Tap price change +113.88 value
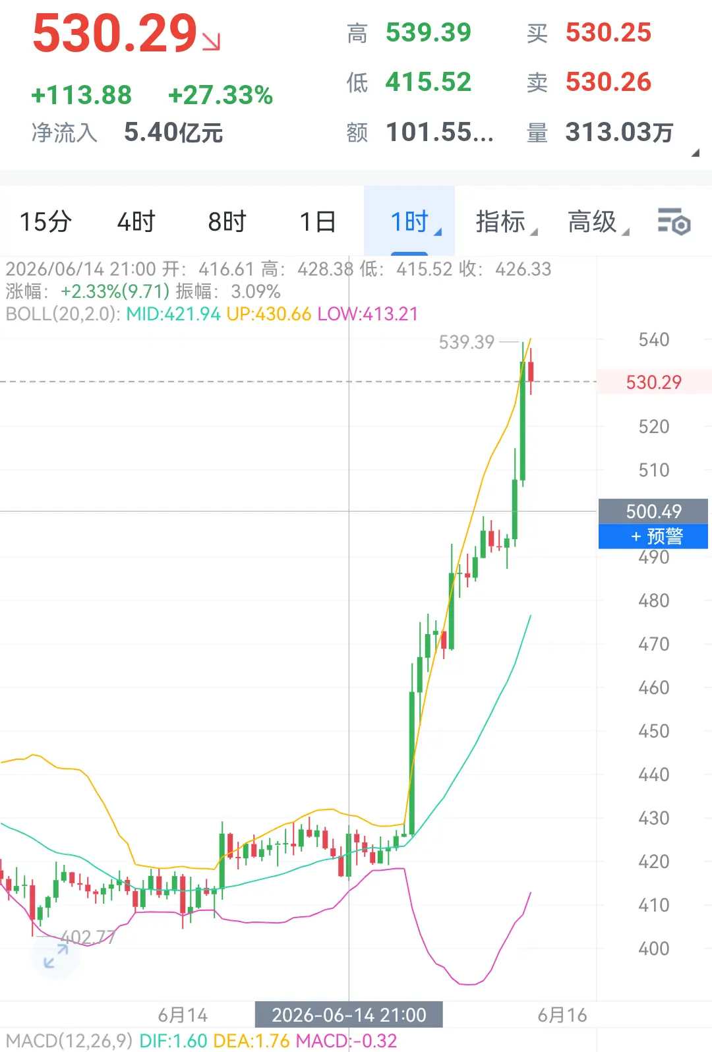712x1052 pixels. [x=82, y=96]
